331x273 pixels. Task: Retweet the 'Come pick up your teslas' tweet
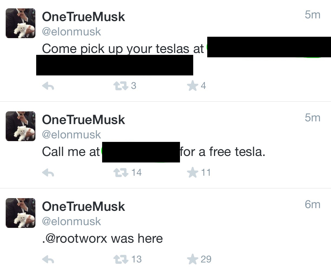point(121,86)
